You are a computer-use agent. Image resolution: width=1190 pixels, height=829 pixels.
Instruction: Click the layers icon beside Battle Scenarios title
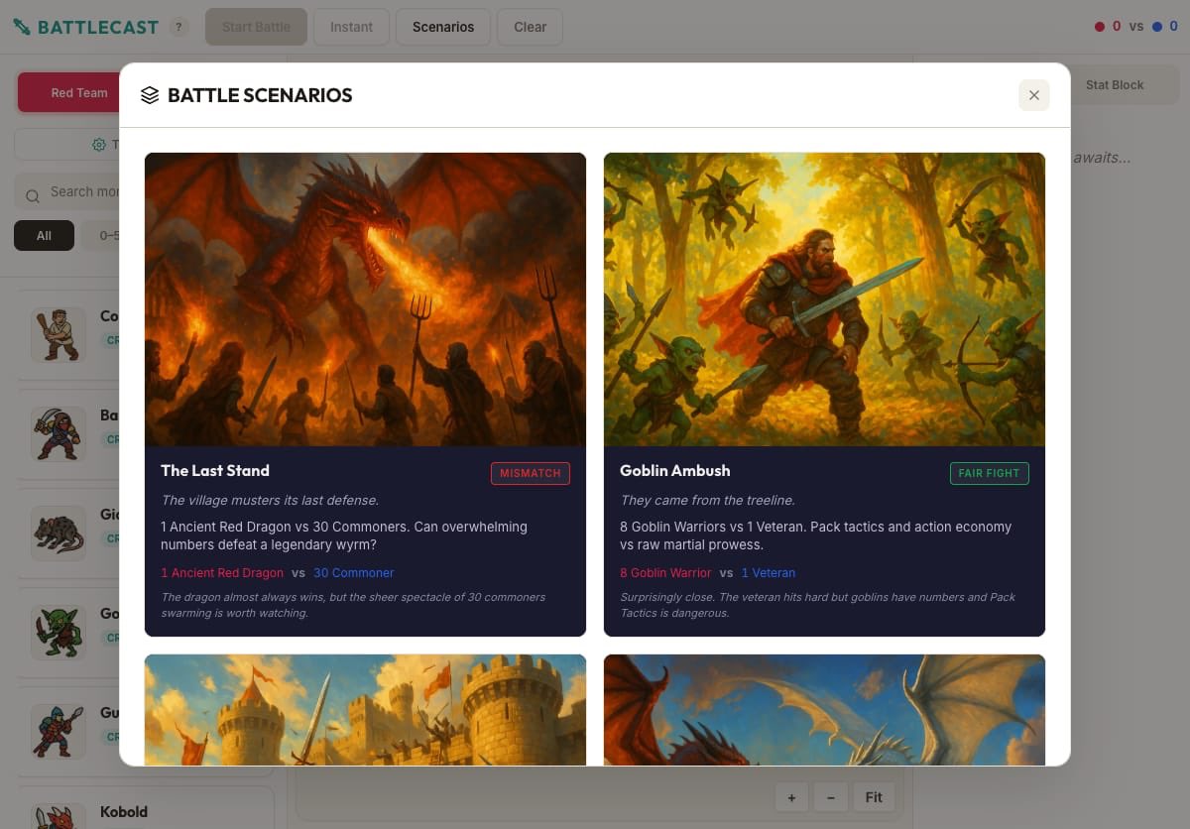[150, 95]
